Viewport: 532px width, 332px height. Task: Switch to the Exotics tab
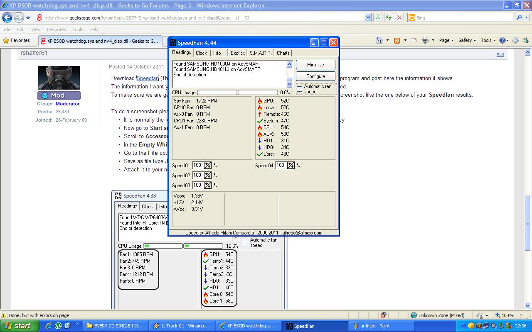pos(238,53)
